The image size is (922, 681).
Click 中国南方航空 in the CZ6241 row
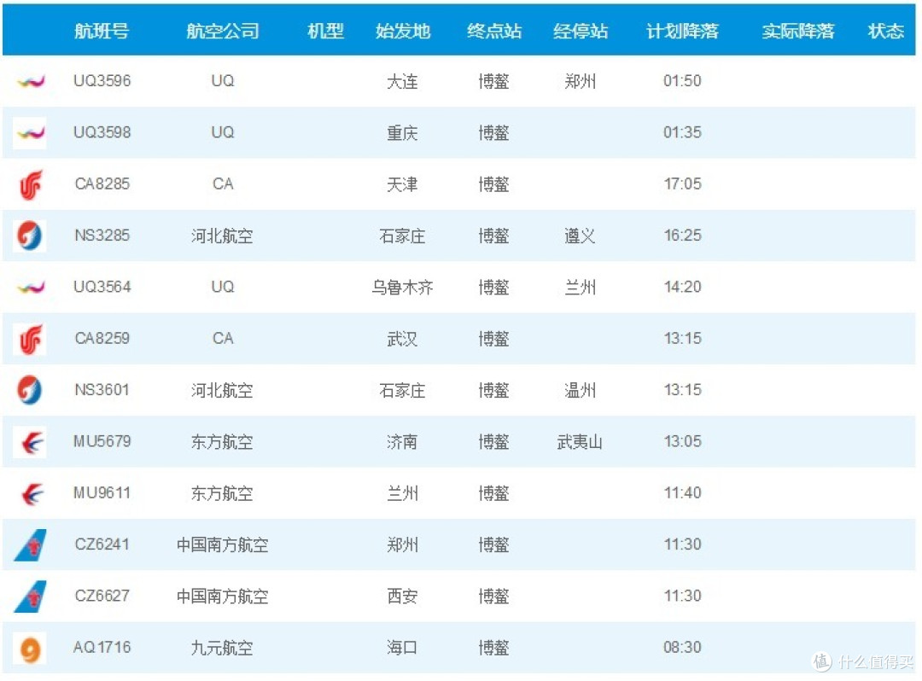pyautogui.click(x=222, y=545)
